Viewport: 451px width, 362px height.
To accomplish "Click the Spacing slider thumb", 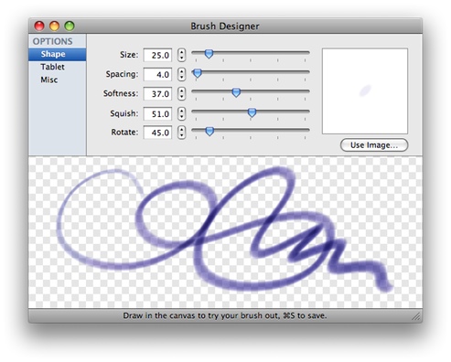I will 198,73.
